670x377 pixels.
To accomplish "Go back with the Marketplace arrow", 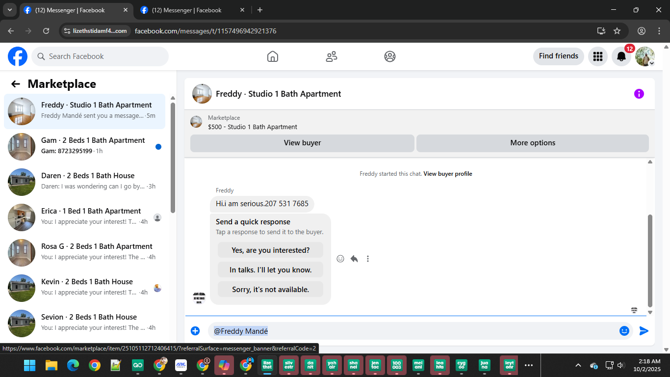I will [x=16, y=84].
